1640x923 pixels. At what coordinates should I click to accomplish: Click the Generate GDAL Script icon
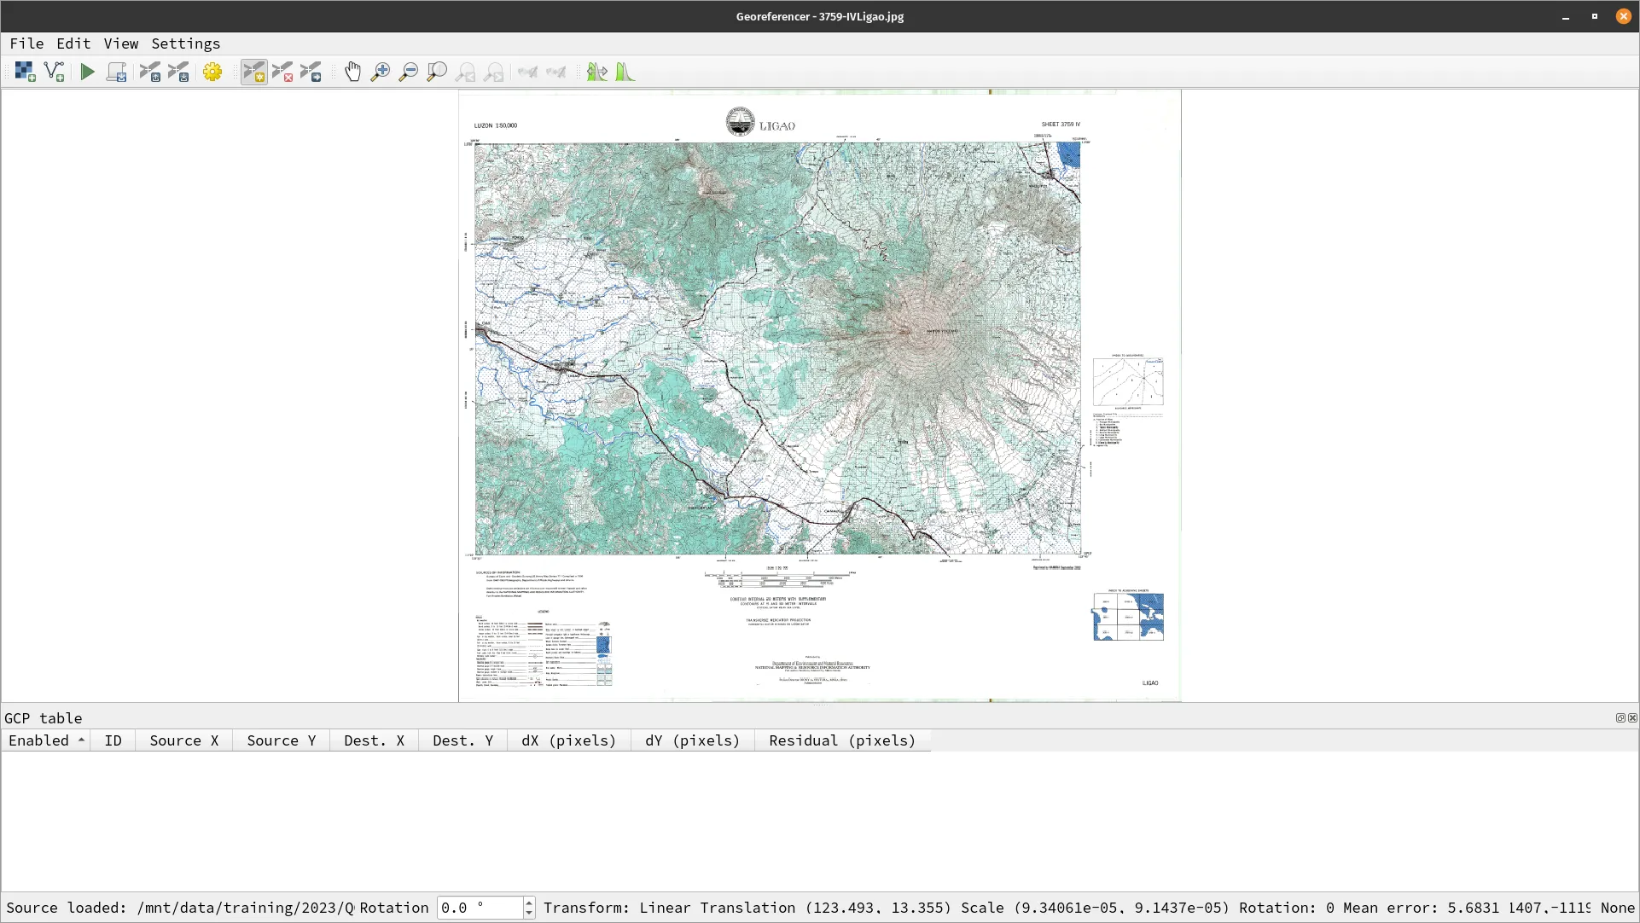click(117, 73)
